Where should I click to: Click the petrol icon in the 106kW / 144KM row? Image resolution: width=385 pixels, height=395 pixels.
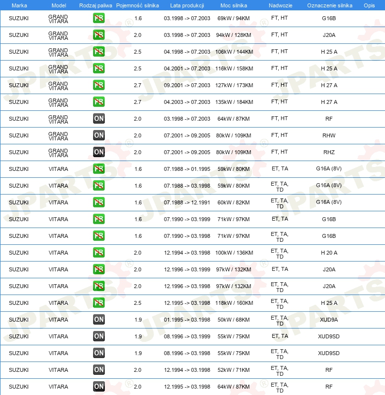98,52
